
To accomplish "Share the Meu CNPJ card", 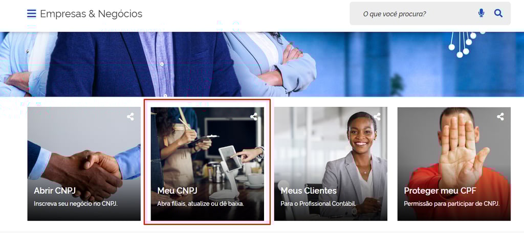I will coord(254,117).
